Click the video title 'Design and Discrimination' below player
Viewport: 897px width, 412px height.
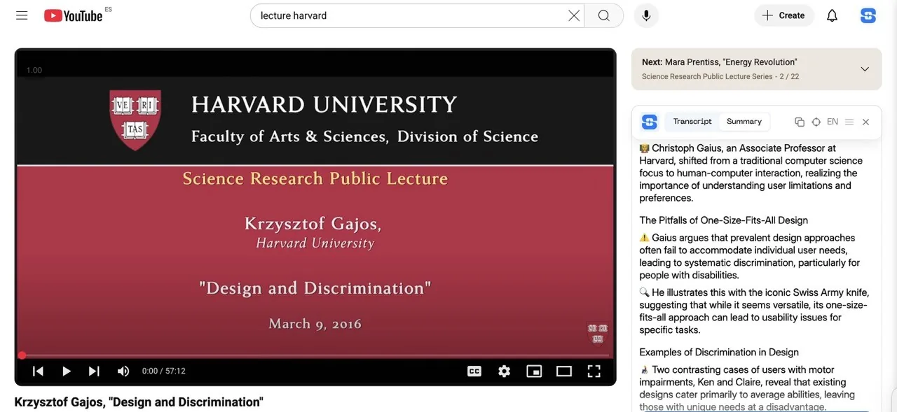pyautogui.click(x=139, y=402)
